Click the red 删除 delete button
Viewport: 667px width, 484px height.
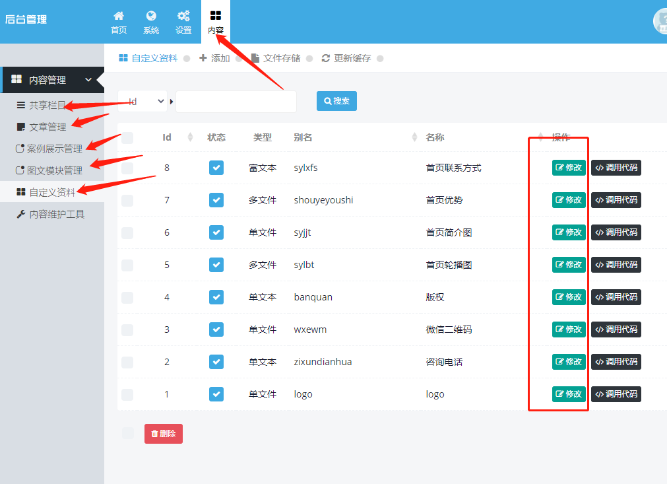[x=164, y=434]
